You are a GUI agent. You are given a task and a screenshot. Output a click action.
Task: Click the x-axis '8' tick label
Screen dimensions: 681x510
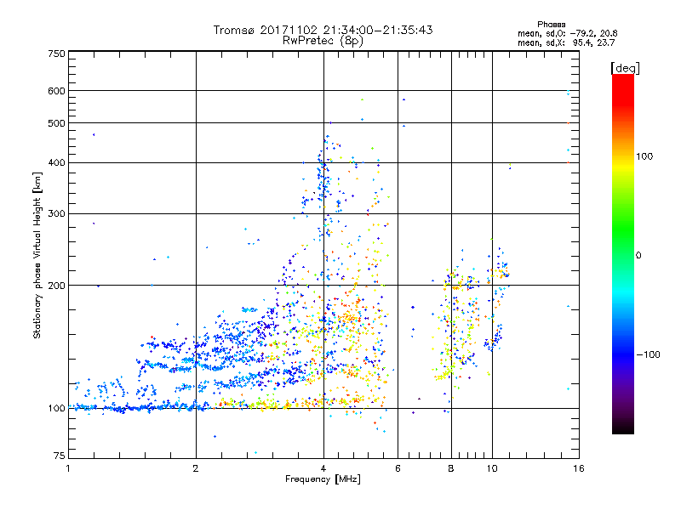point(451,468)
